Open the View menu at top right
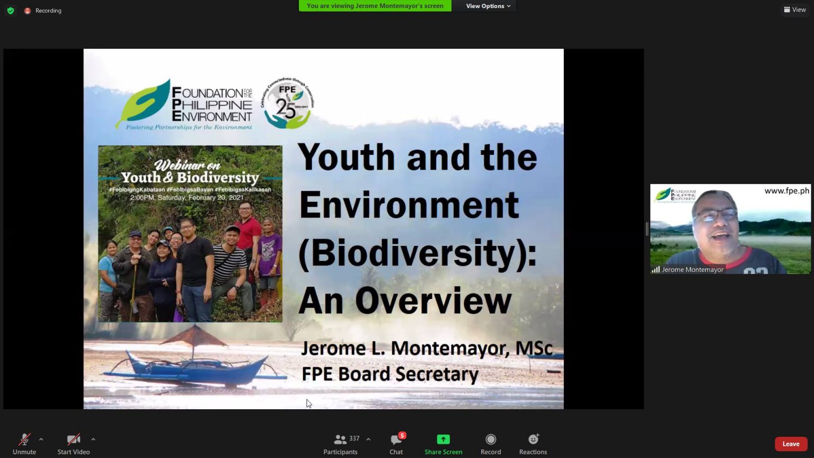The width and height of the screenshot is (814, 458). [795, 10]
